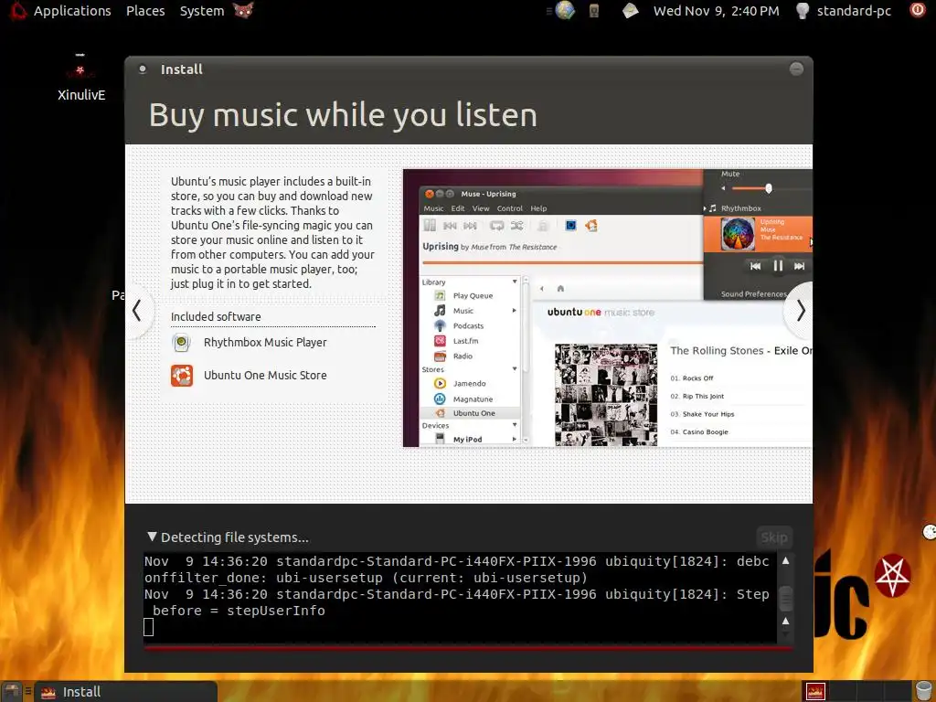Click the 'Included software' heading
Image resolution: width=936 pixels, height=702 pixels.
[x=216, y=316]
